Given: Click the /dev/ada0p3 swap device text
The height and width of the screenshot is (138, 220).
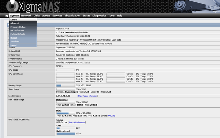Looking at the screenshot, I should (x=70, y=92).
